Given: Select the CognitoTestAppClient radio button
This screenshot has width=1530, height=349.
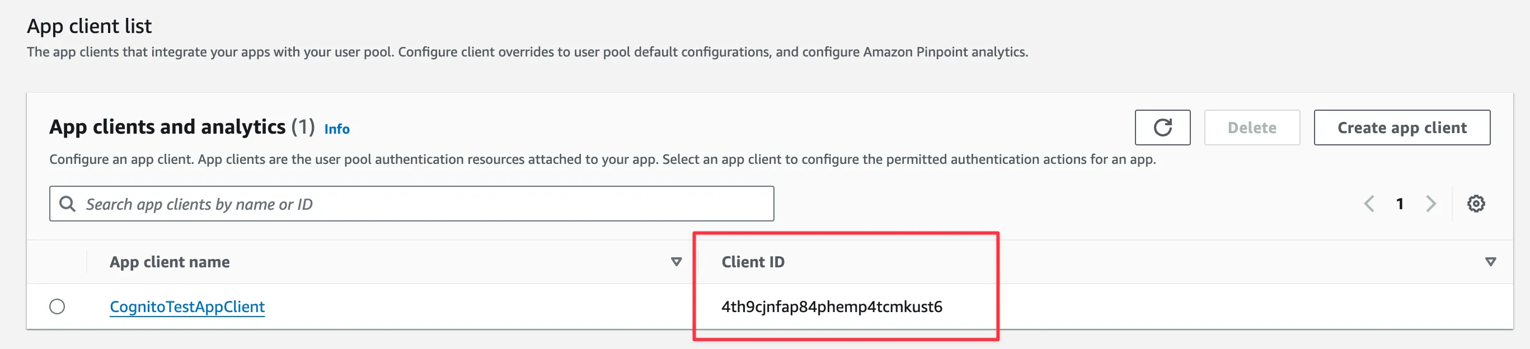Looking at the screenshot, I should pyautogui.click(x=57, y=306).
